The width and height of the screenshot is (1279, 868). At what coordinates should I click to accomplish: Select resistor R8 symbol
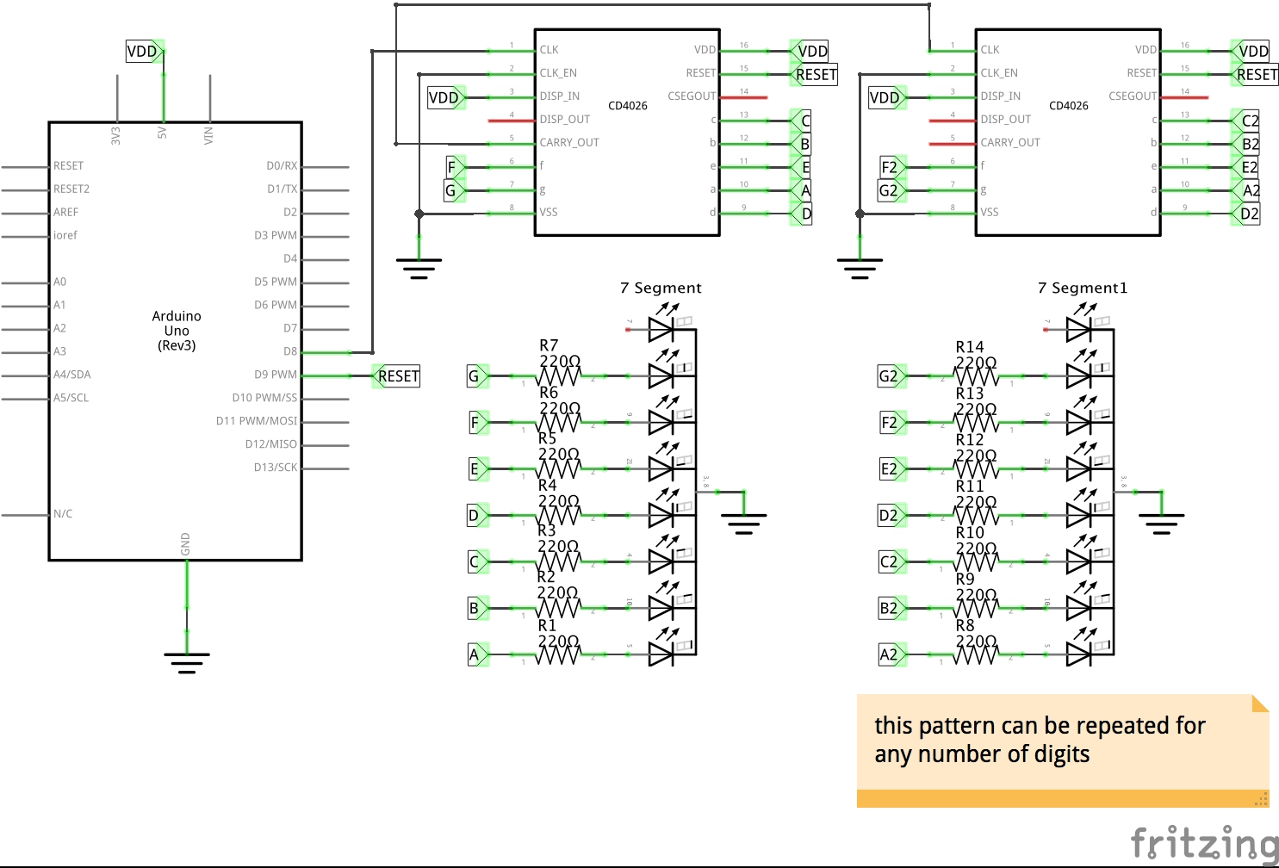[977, 655]
